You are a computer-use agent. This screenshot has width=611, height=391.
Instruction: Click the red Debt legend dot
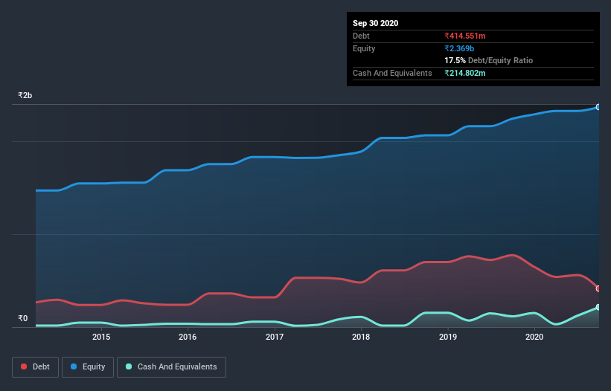[24, 366]
